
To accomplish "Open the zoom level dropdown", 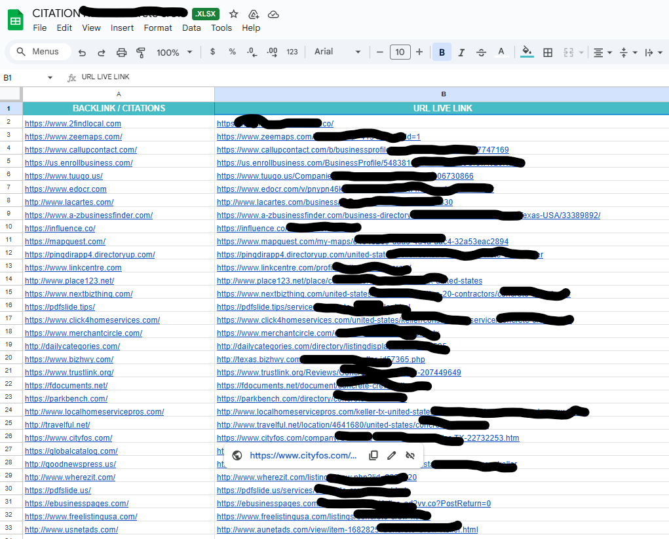I will [x=174, y=52].
